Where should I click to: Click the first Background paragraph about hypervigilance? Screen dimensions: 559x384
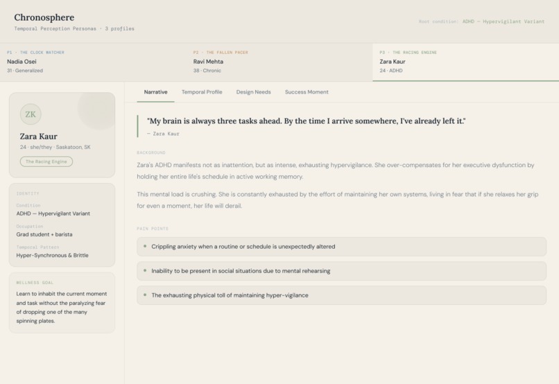336,171
